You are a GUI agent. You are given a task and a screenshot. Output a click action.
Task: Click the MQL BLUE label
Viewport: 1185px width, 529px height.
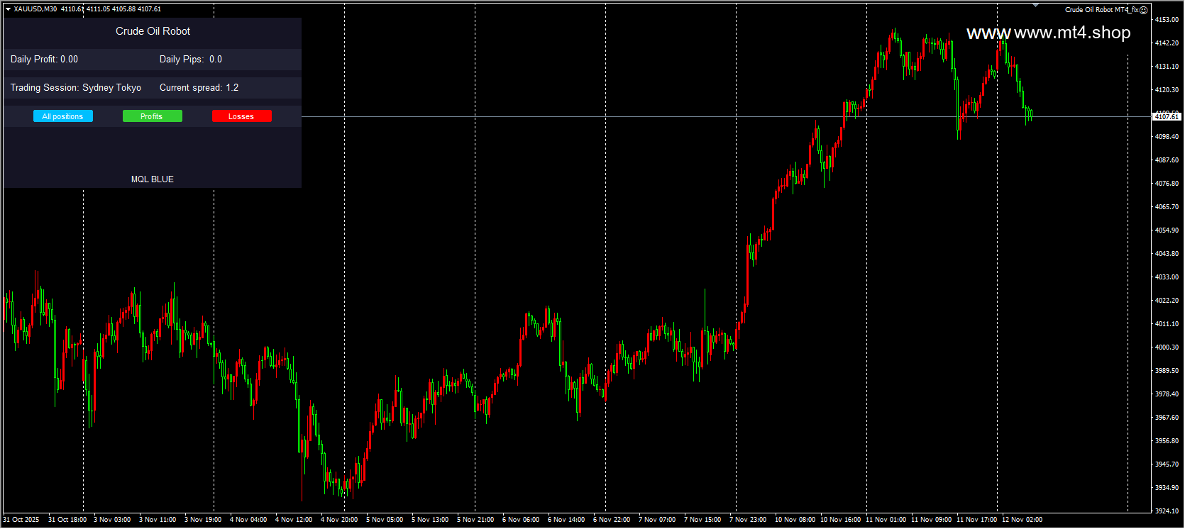[153, 179]
